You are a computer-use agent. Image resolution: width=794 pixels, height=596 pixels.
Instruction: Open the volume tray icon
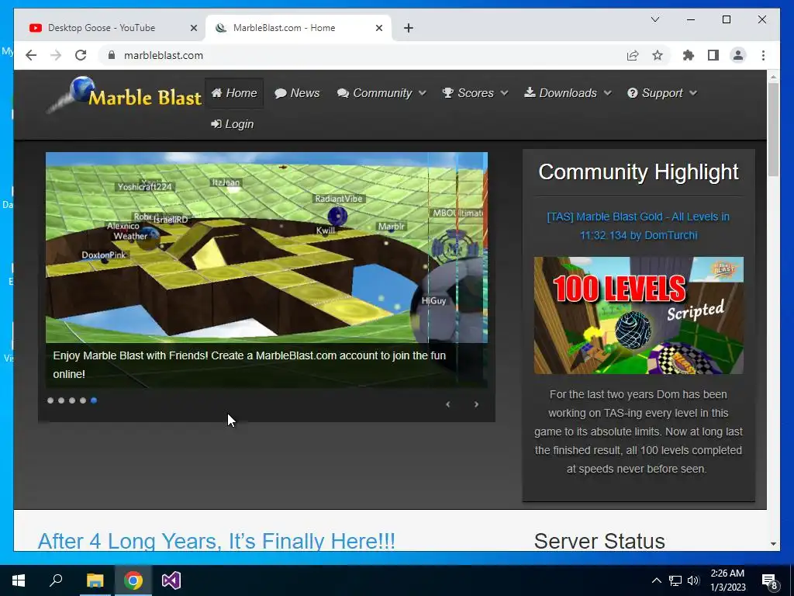click(693, 580)
